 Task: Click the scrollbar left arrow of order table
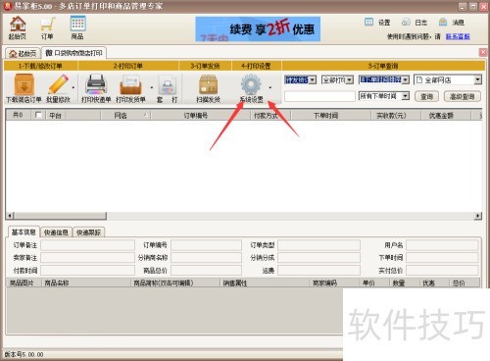point(10,216)
